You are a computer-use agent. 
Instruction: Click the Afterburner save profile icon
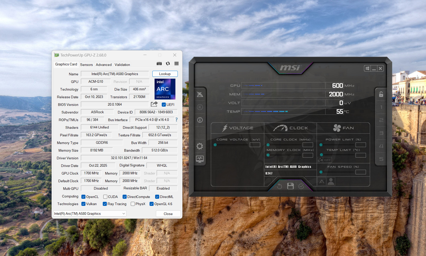tap(290, 186)
